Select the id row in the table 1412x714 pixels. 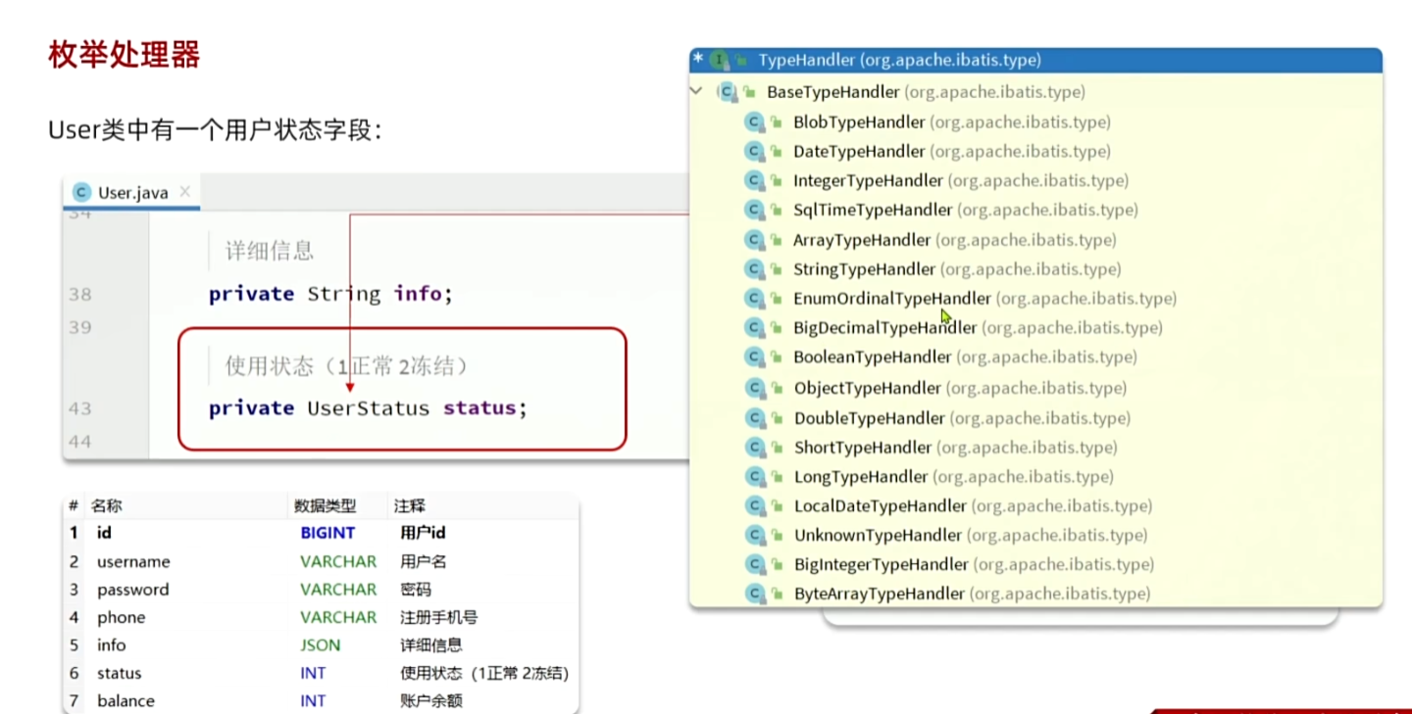tap(321, 533)
